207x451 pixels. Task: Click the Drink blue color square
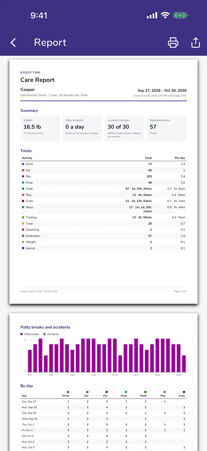(x=23, y=164)
